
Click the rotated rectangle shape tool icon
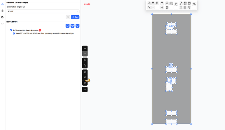(176, 4)
